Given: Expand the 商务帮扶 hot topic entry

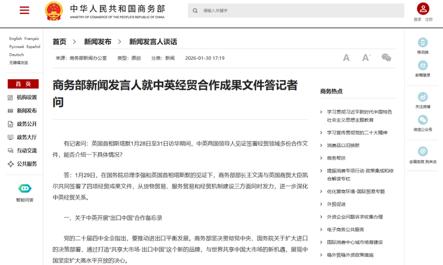Looking at the screenshot, I should 336,158.
